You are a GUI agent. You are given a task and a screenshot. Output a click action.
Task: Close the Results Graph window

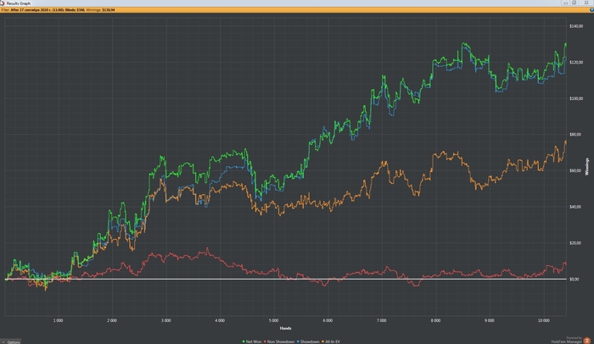click(x=586, y=3)
